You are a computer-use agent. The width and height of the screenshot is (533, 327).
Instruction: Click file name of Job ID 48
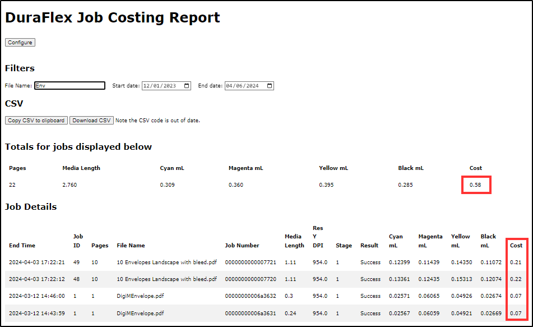click(x=166, y=279)
